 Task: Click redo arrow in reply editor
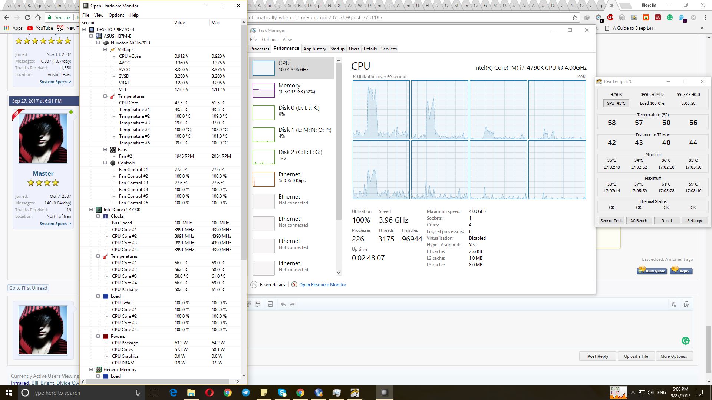293,304
